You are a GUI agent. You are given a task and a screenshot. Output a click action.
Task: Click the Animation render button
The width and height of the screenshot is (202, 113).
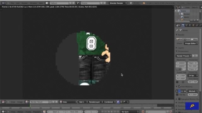[x=187, y=39]
